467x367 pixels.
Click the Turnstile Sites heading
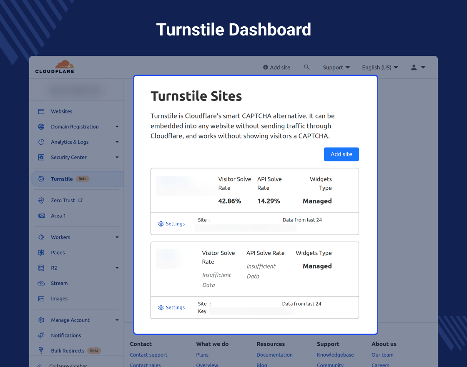click(196, 96)
